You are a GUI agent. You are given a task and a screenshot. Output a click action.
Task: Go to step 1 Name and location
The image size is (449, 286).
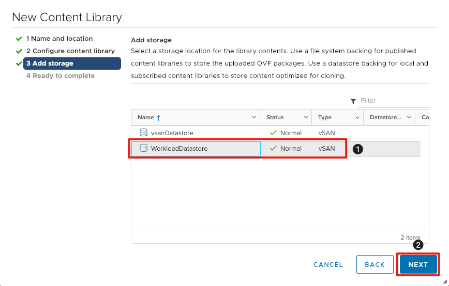[x=59, y=39]
